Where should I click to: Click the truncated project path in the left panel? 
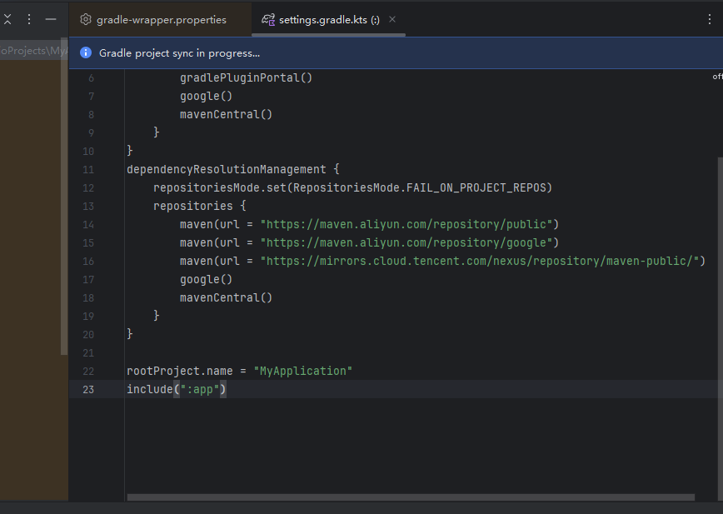[33, 50]
